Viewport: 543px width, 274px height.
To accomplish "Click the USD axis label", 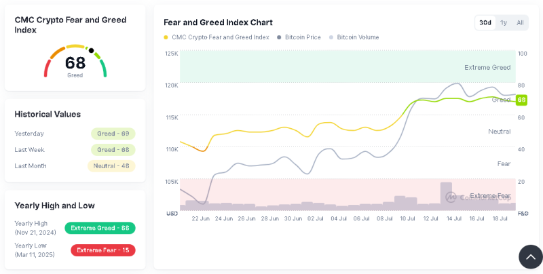I will 172,214.
